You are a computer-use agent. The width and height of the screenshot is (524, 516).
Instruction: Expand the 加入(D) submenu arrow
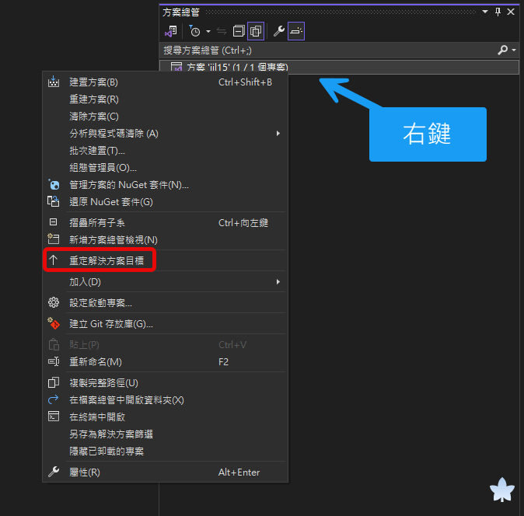click(x=278, y=282)
